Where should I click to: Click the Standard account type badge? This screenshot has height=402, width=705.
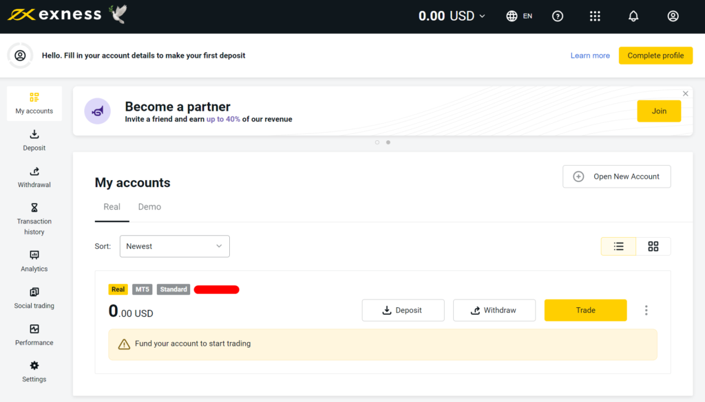tap(173, 289)
